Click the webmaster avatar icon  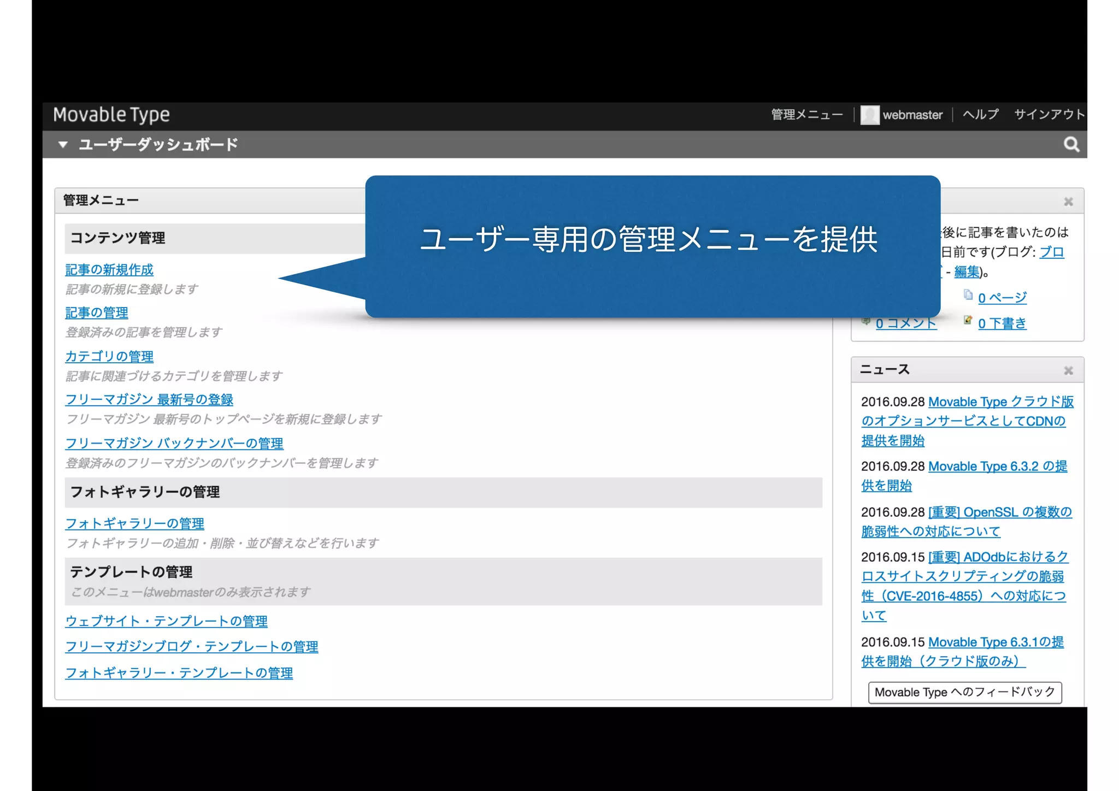870,115
